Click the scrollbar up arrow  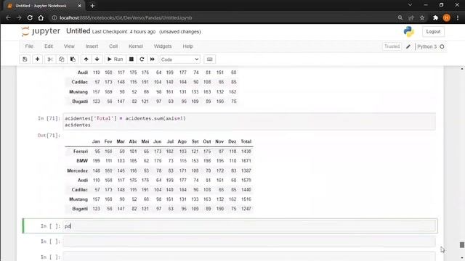click(462, 69)
